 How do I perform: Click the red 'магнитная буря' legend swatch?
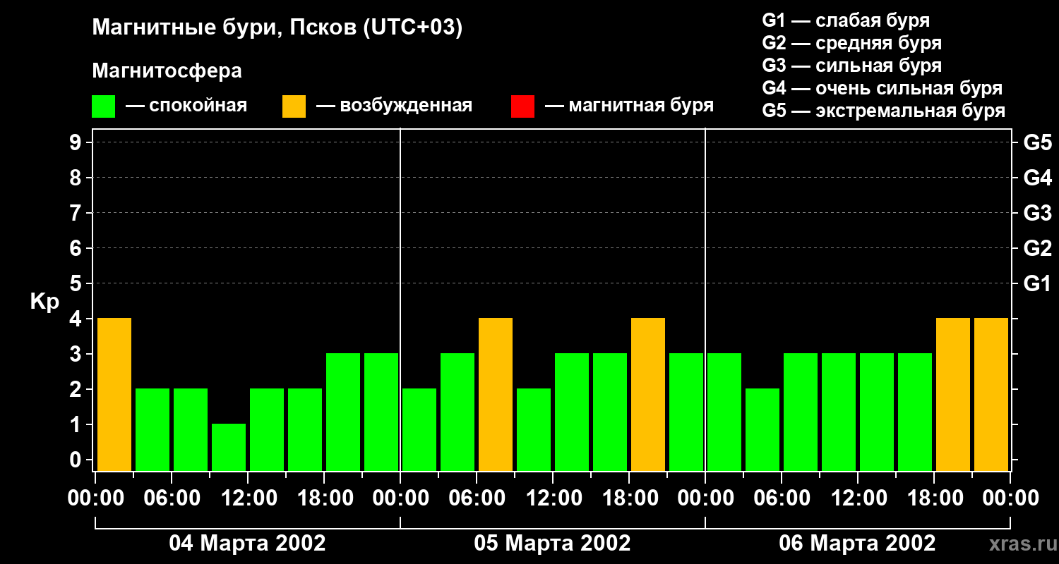pyautogui.click(x=522, y=106)
